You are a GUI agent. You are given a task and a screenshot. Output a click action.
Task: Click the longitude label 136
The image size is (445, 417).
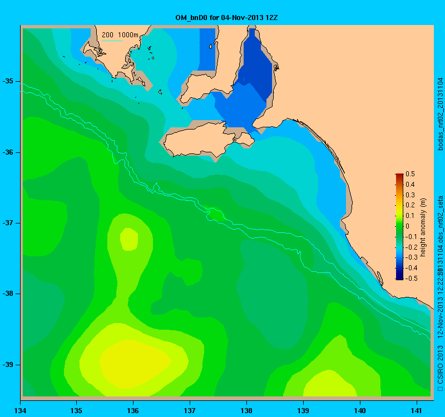coord(133,411)
